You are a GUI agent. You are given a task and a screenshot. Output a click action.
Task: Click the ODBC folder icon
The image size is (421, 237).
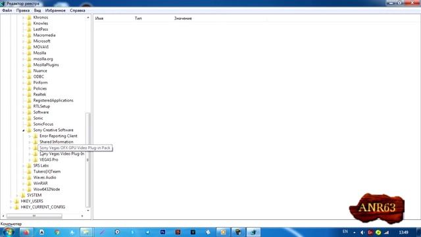[29, 76]
